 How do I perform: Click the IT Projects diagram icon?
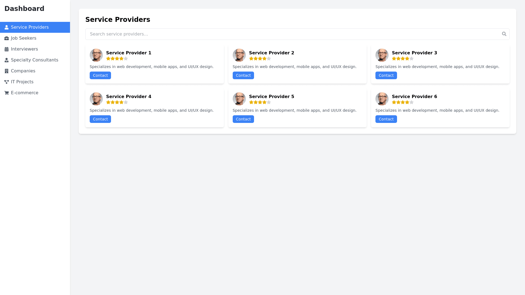click(x=7, y=82)
